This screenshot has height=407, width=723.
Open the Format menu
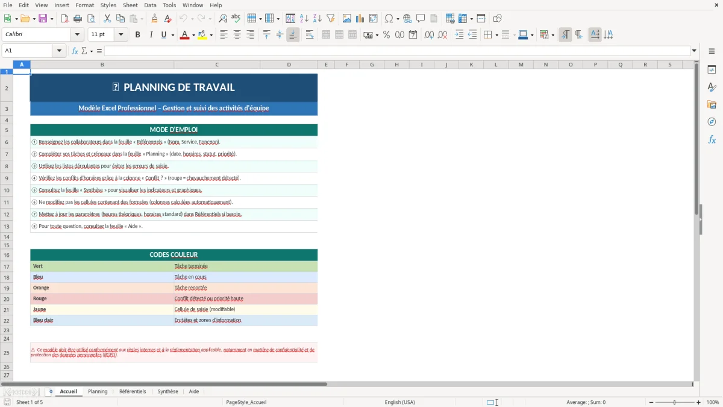(x=84, y=5)
